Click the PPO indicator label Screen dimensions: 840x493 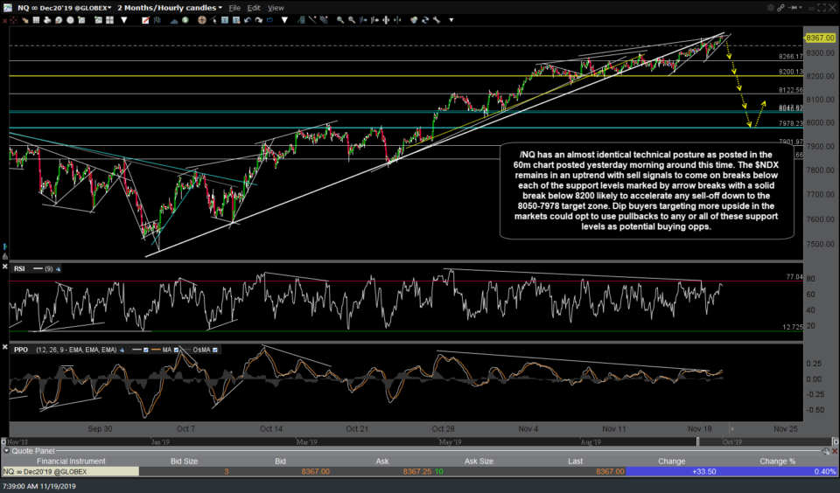[x=21, y=350]
